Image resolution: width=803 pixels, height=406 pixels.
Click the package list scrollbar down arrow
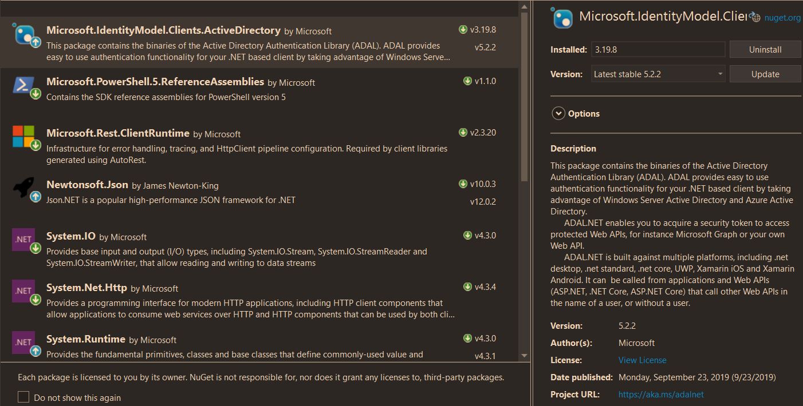524,356
